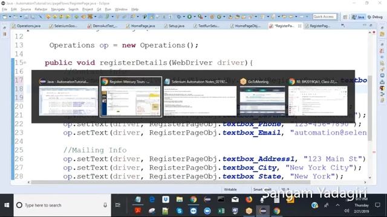Click the New file toolbar icon
The image size is (387, 217).
4,17
